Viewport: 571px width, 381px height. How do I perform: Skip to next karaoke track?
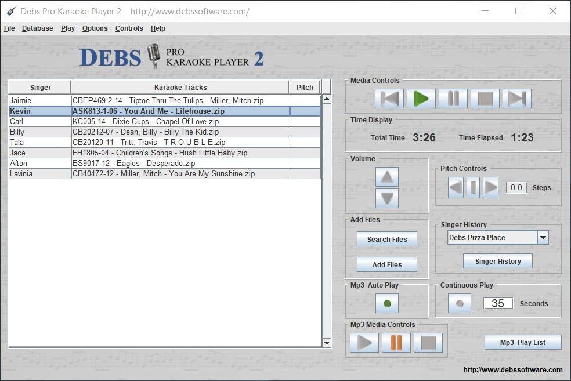pyautogui.click(x=516, y=99)
